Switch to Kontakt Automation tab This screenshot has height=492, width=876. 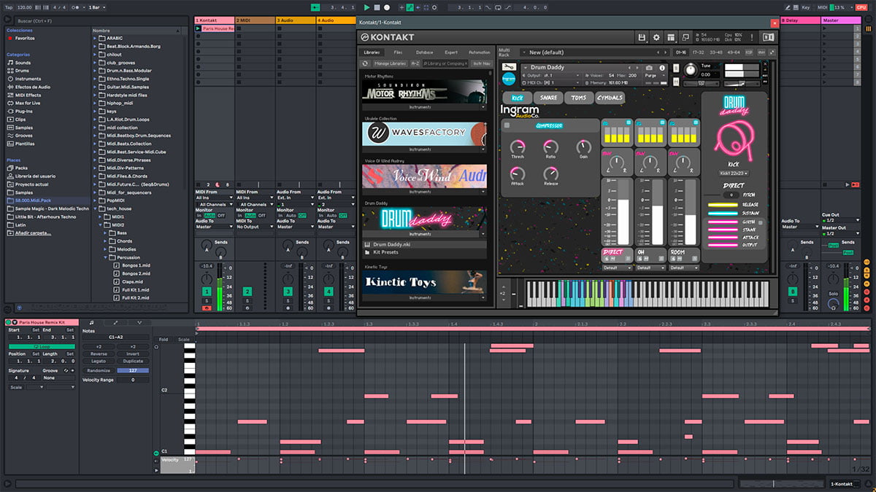tap(479, 52)
